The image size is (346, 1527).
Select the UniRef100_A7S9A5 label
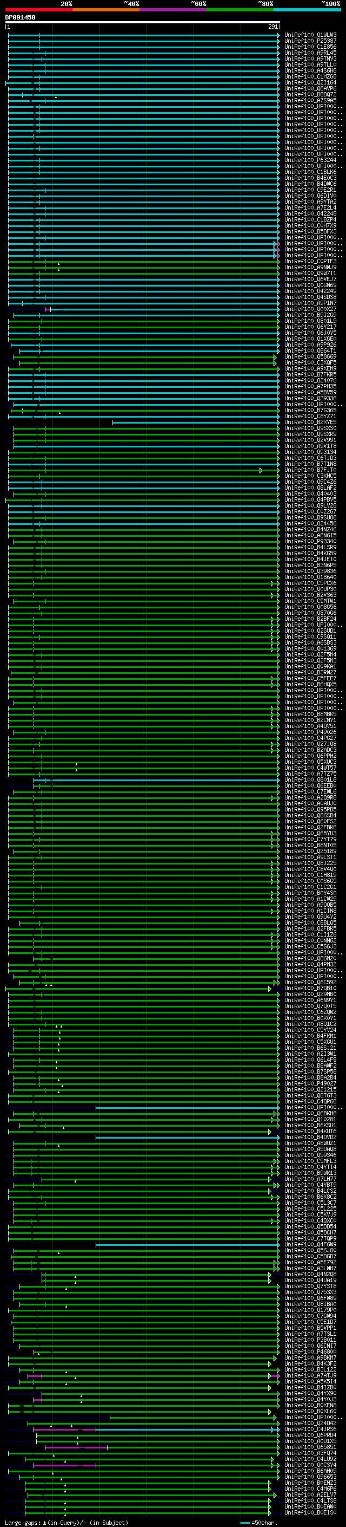(310, 100)
